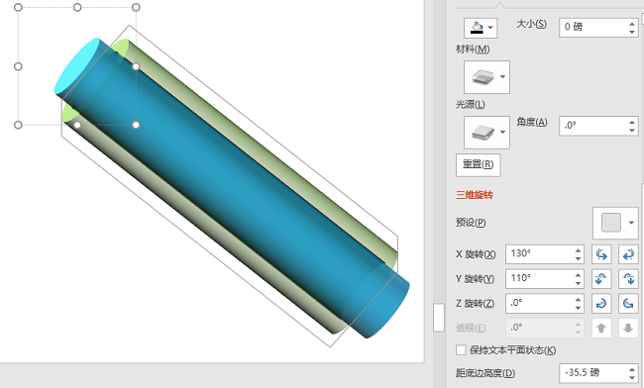Click the Y rotation down arrow icon
Image resolution: width=644 pixels, height=388 pixels.
[628, 279]
